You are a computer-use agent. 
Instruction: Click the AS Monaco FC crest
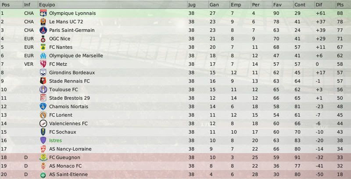tap(43, 166)
